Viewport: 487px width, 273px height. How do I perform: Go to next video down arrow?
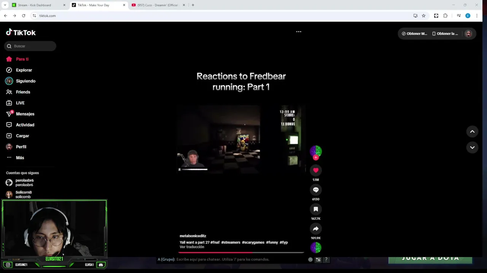tap(472, 147)
